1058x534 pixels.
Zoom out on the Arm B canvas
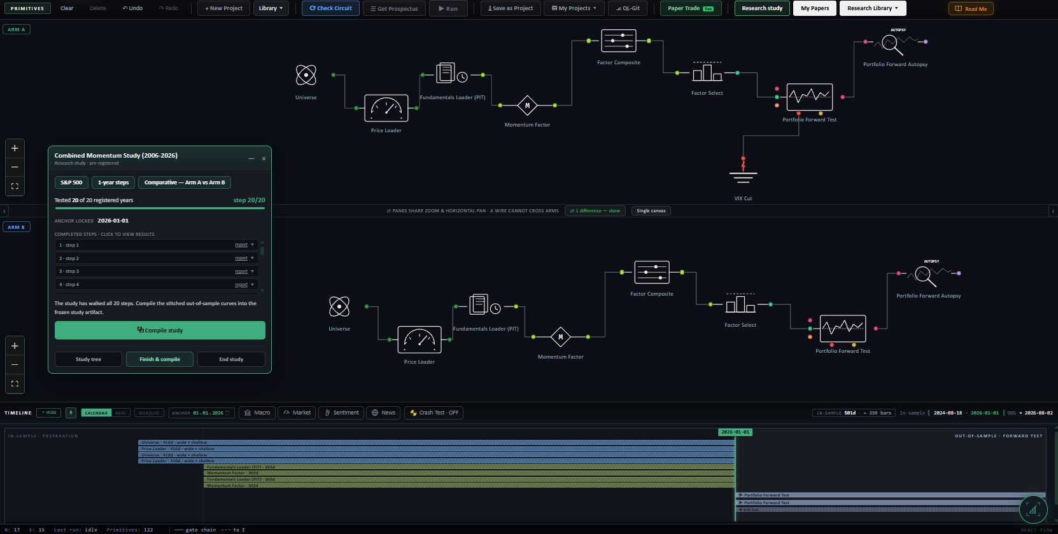15,365
